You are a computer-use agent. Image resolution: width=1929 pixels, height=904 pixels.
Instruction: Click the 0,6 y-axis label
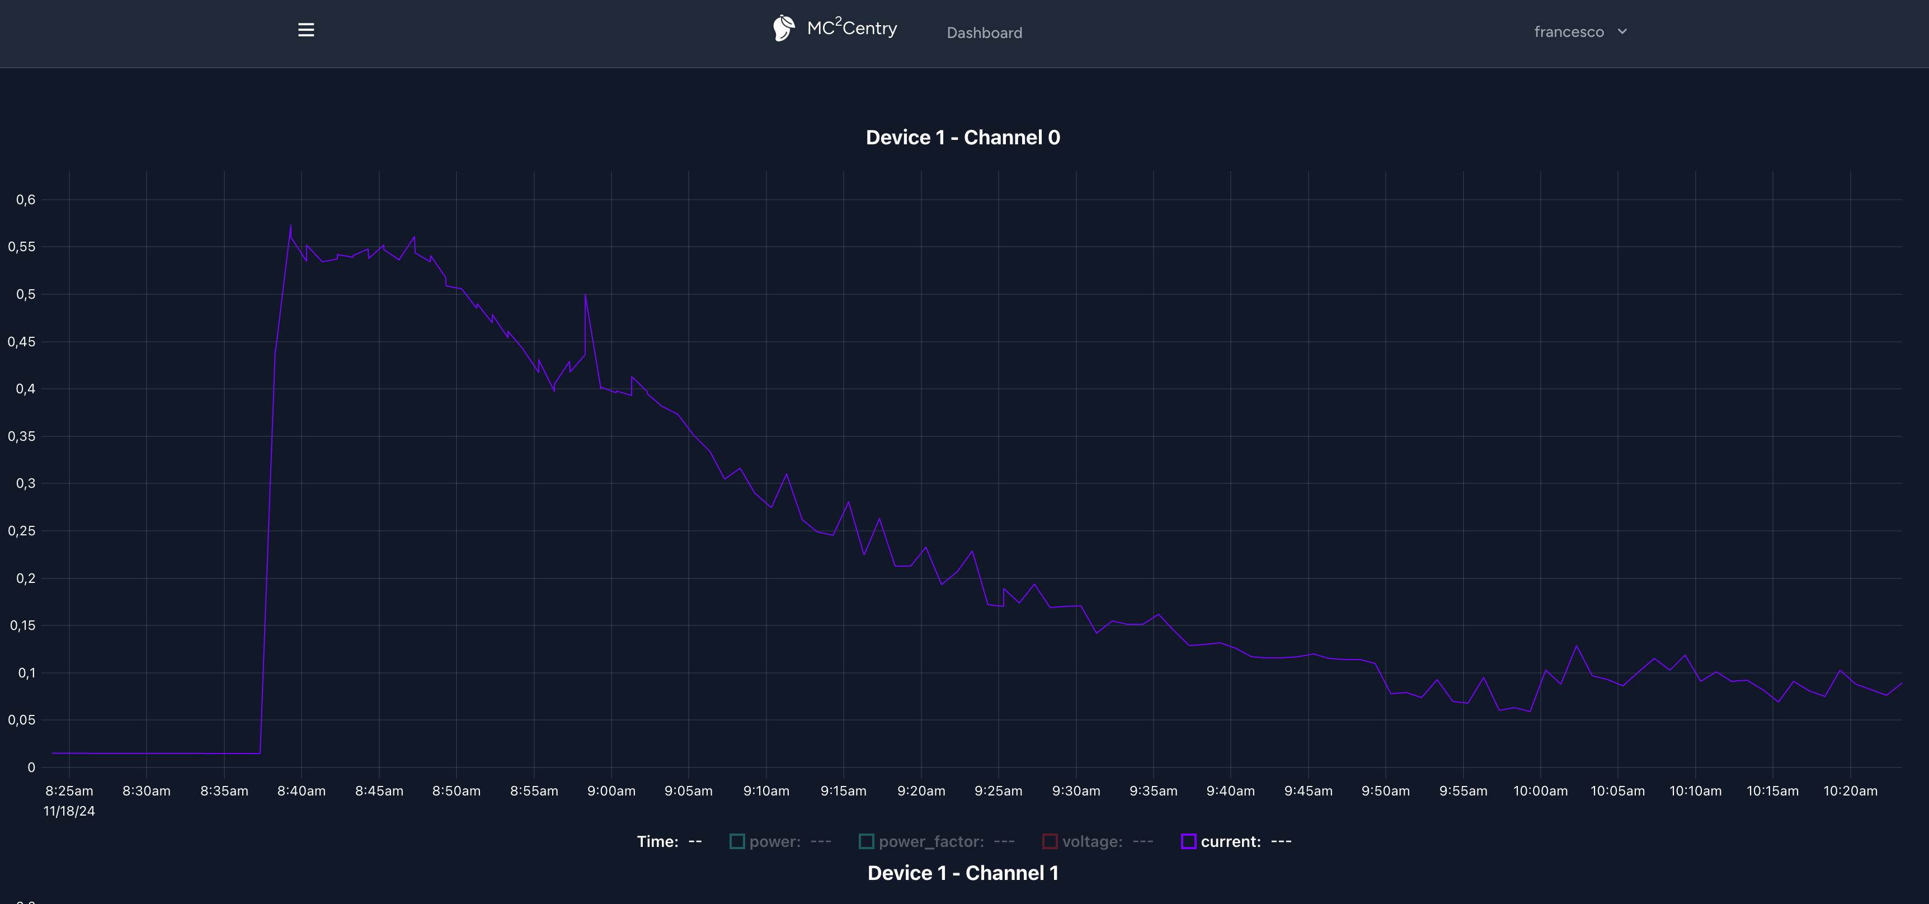pos(26,199)
